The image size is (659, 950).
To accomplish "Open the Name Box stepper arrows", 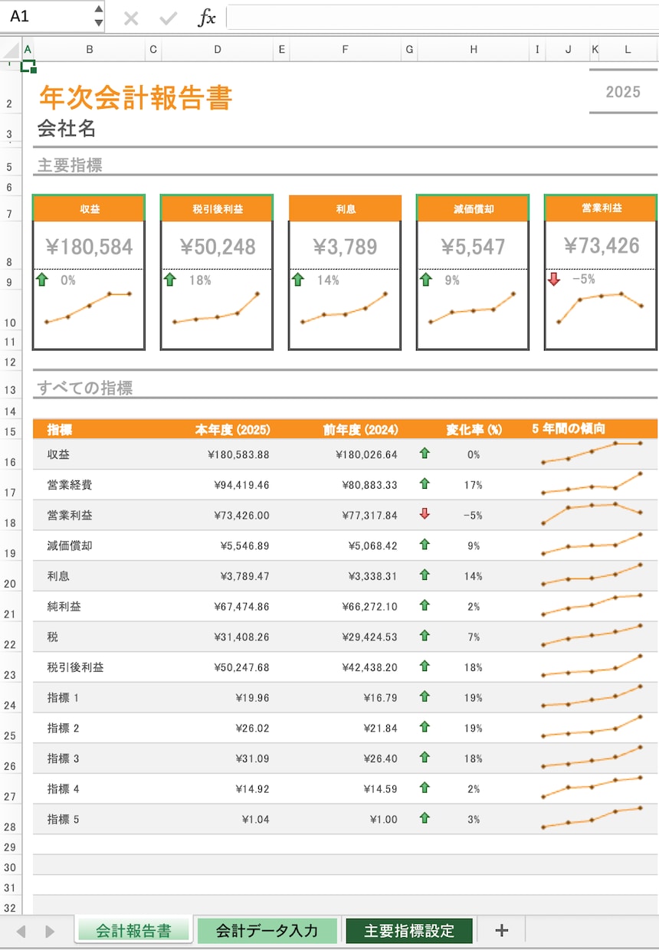I will point(98,16).
